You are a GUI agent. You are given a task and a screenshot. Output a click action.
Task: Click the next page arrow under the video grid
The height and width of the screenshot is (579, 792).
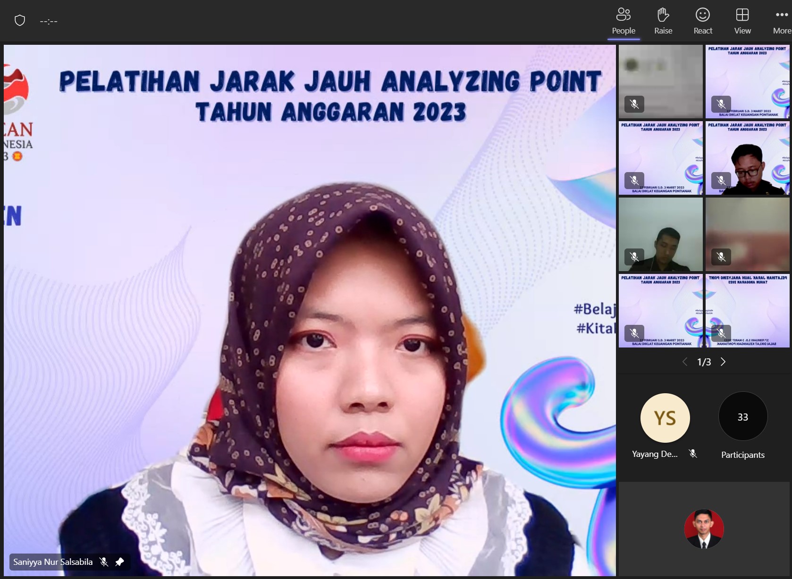tap(723, 362)
